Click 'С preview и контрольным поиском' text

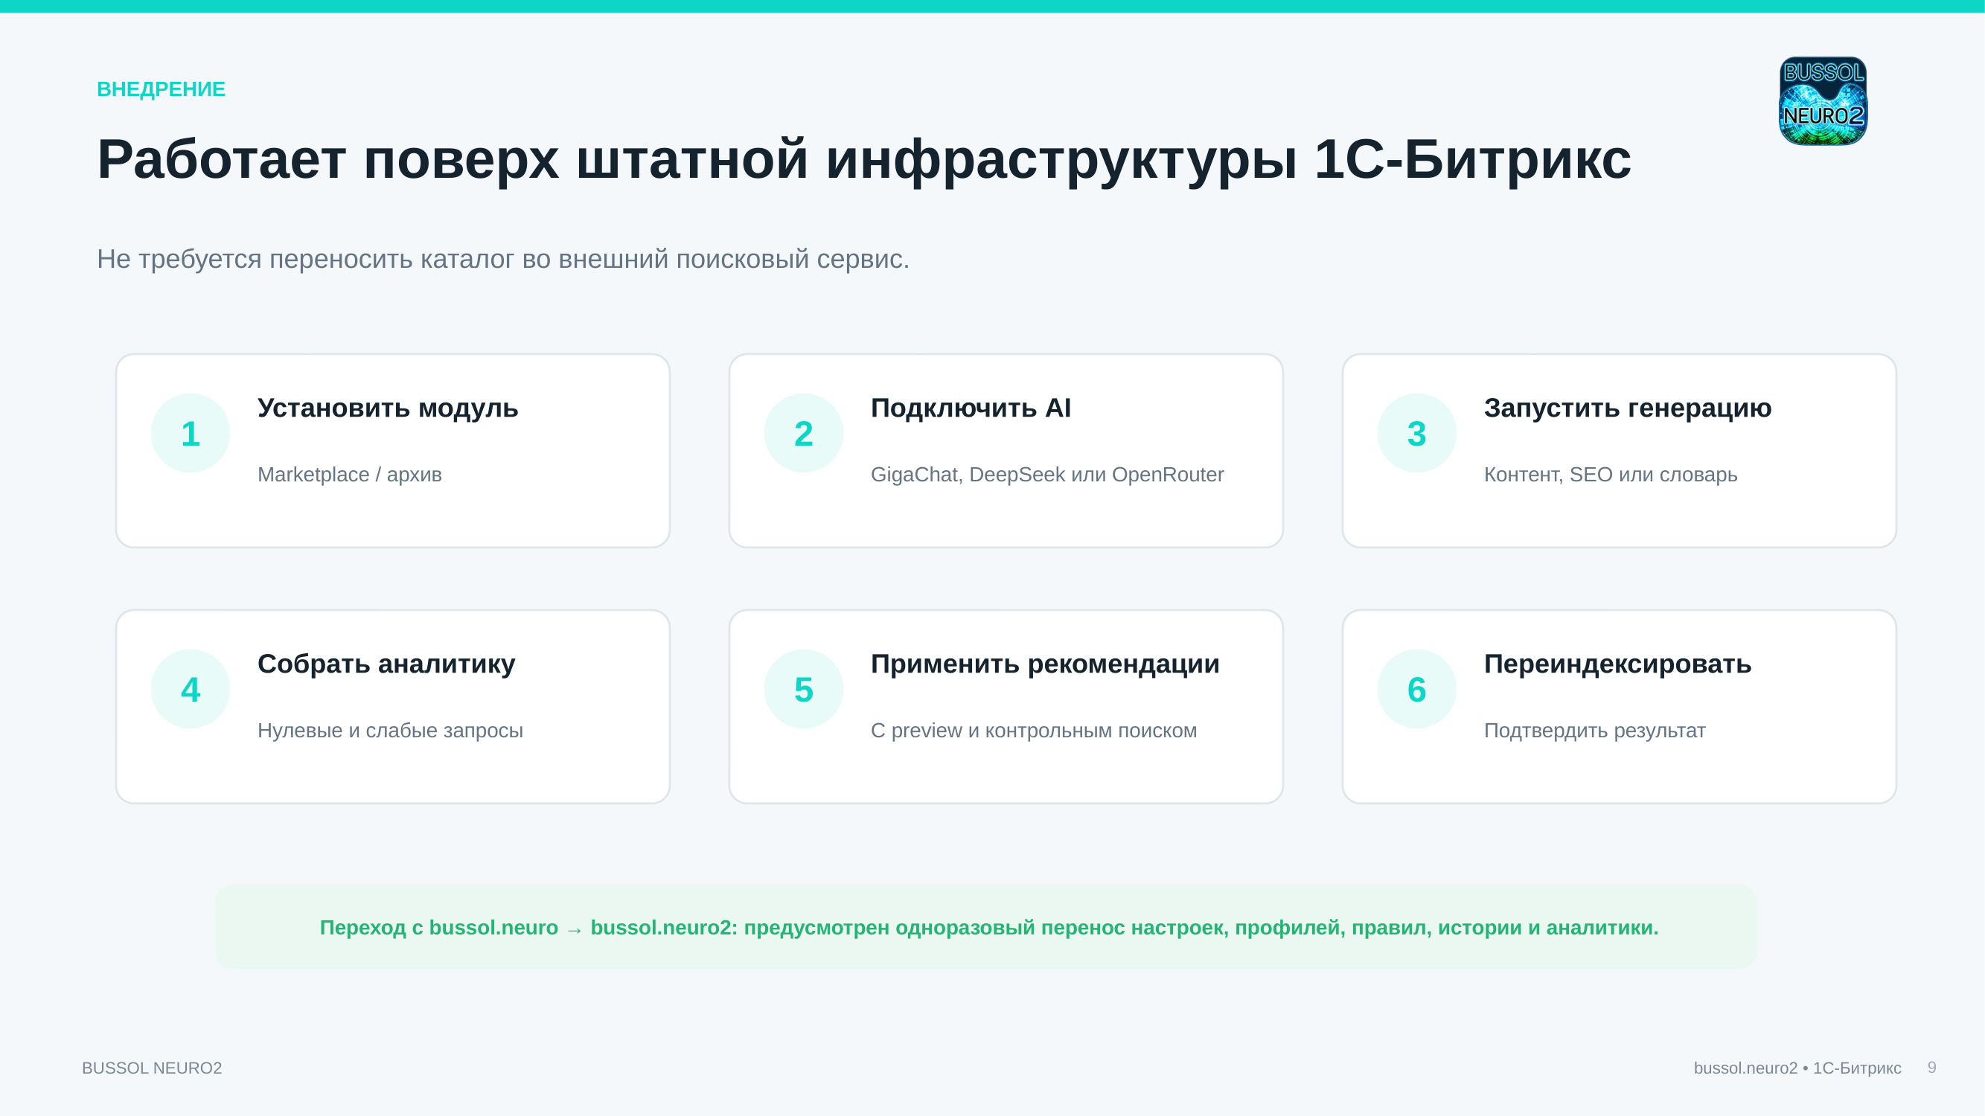pyautogui.click(x=1033, y=730)
